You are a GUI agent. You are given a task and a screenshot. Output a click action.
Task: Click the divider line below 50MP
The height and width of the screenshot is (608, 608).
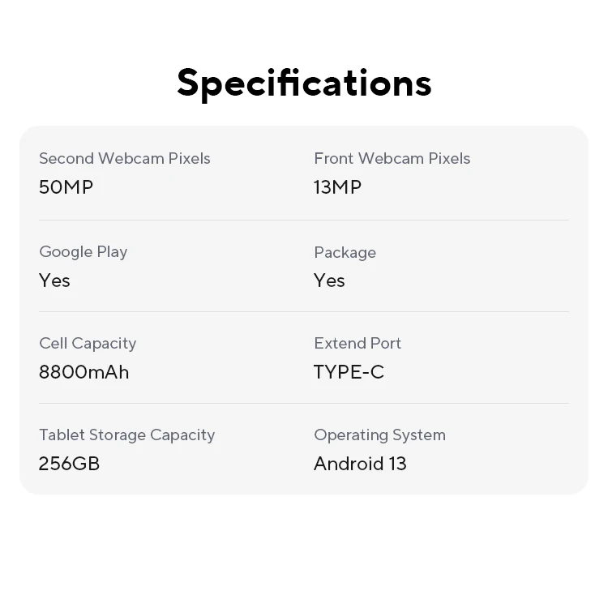(304, 220)
